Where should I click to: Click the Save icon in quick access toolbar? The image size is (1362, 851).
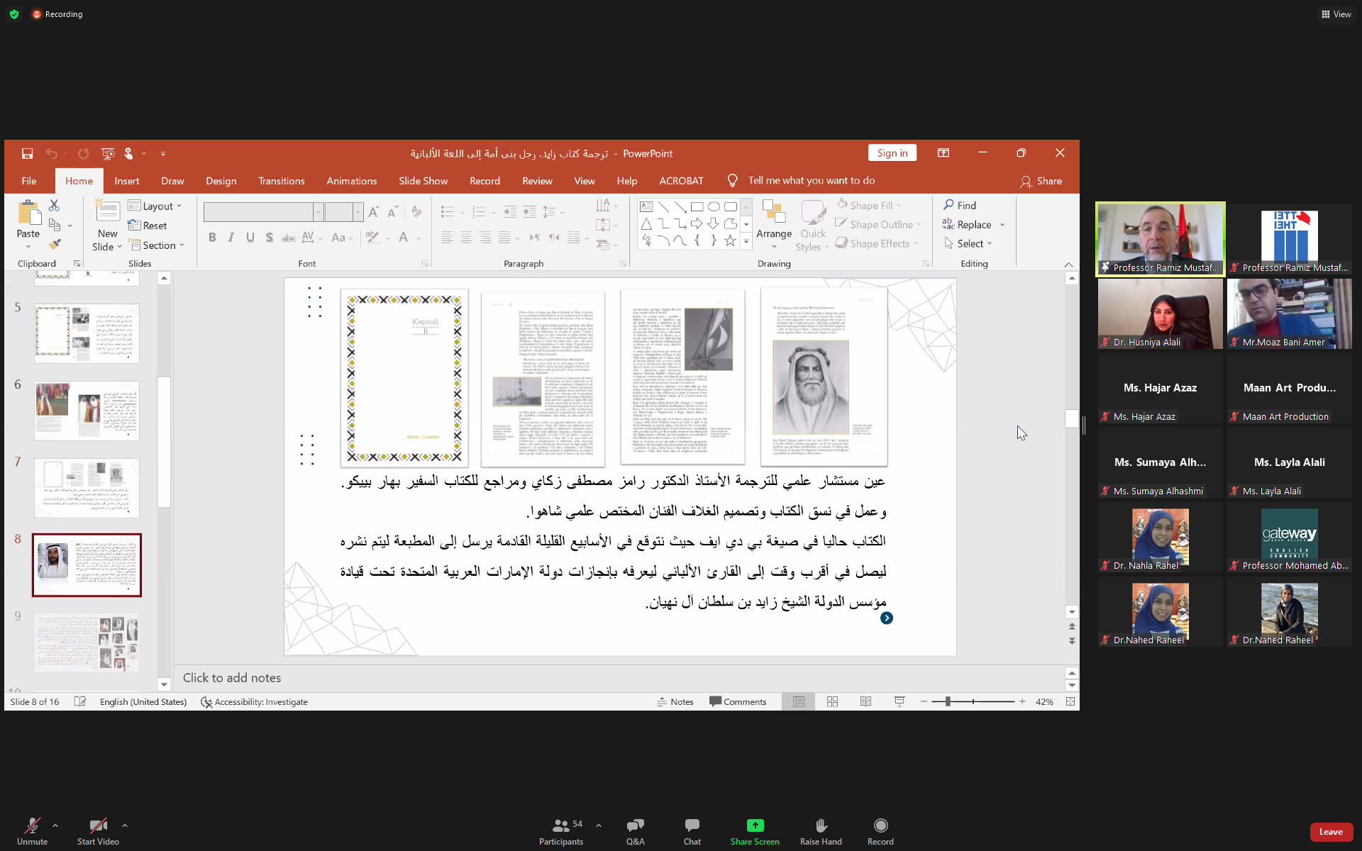(27, 153)
